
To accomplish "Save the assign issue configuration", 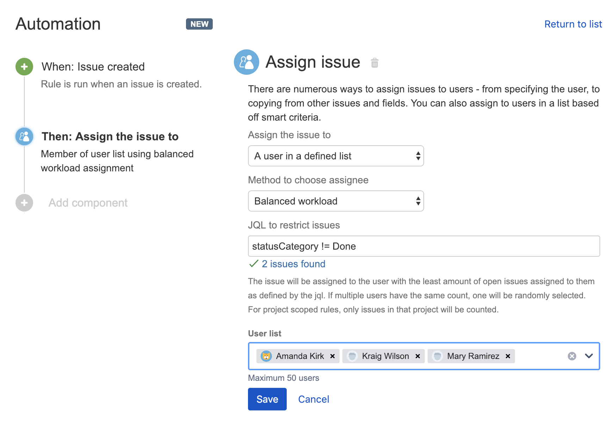I will click(x=267, y=399).
